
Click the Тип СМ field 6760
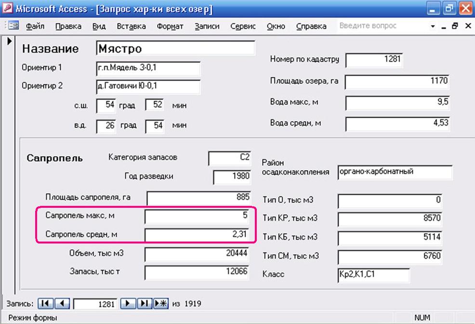390,256
